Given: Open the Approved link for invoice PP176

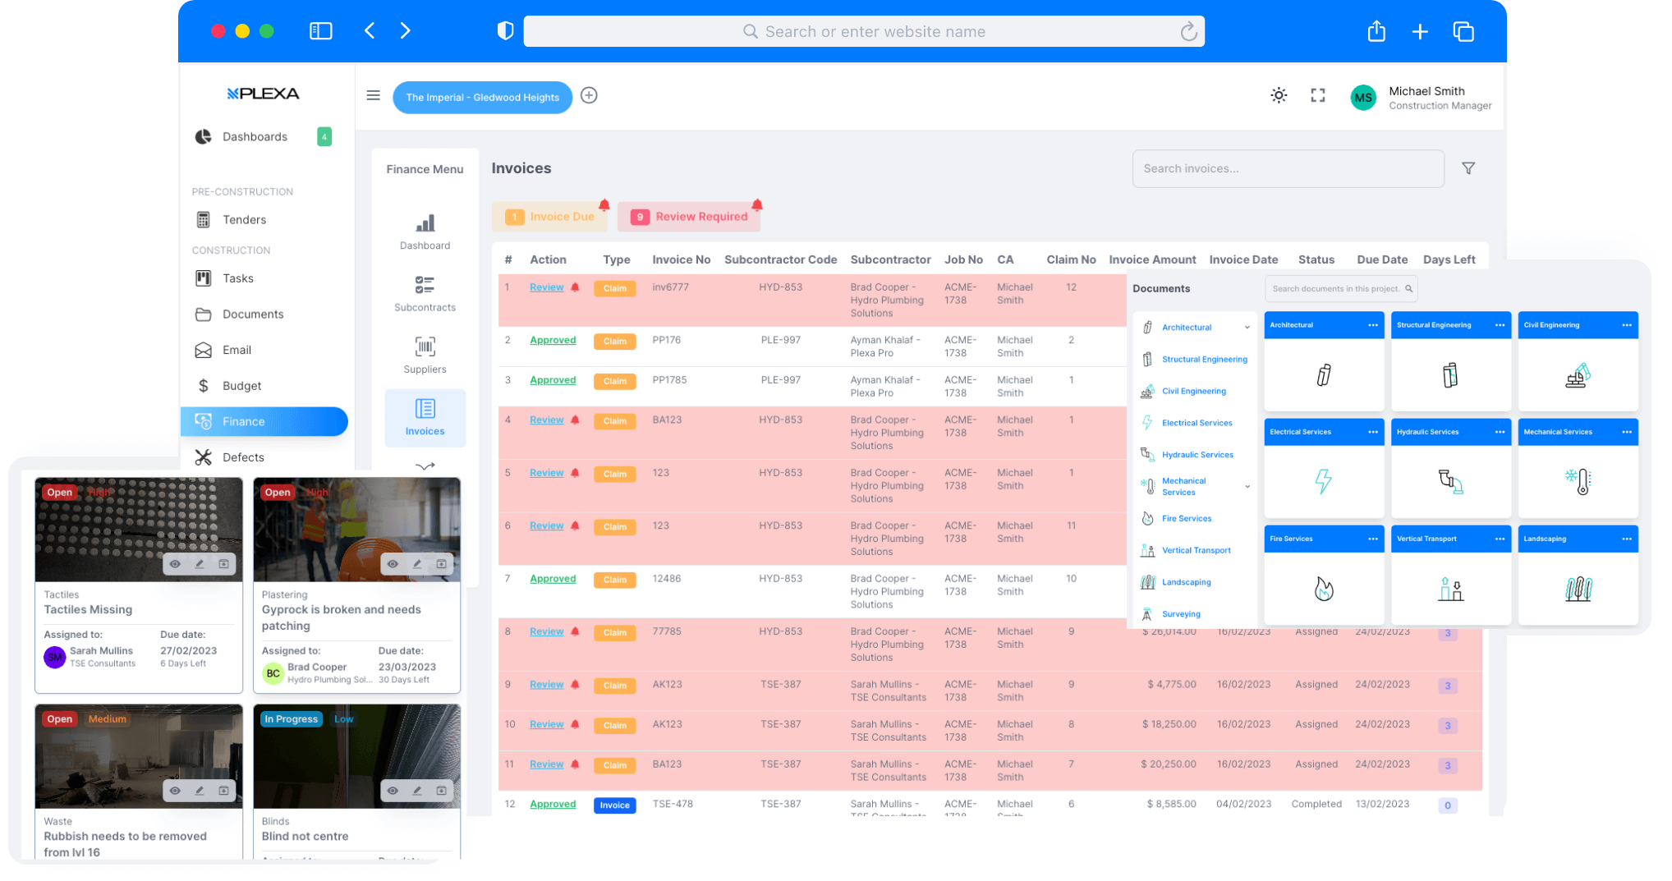Looking at the screenshot, I should click(553, 339).
